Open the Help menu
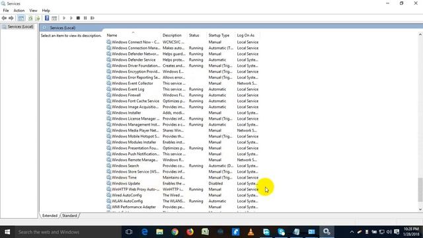Viewport: 423px width, 238px height. click(x=46, y=11)
